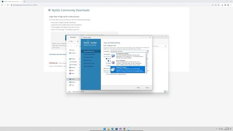Click File Explorer up-arrow navigation button
This screenshot has width=233, height=131.
(x=77, y=46)
